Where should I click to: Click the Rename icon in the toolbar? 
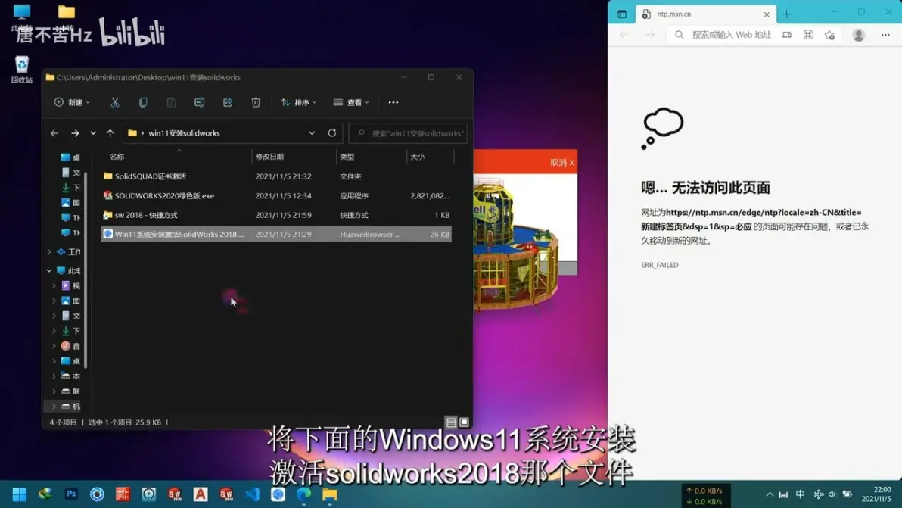199,102
